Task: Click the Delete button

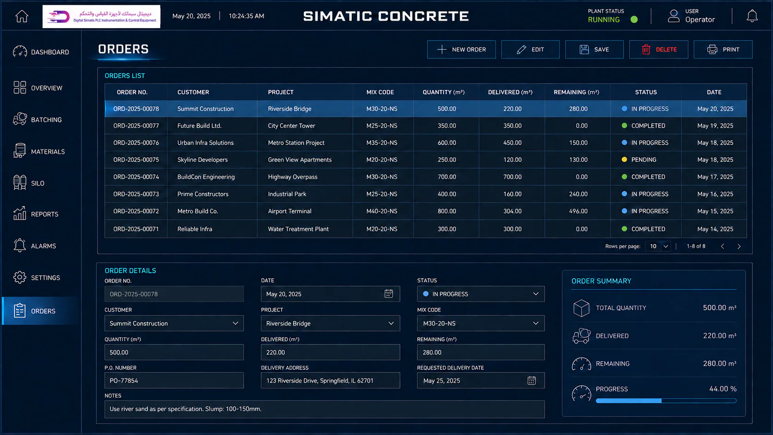Action: [658, 49]
